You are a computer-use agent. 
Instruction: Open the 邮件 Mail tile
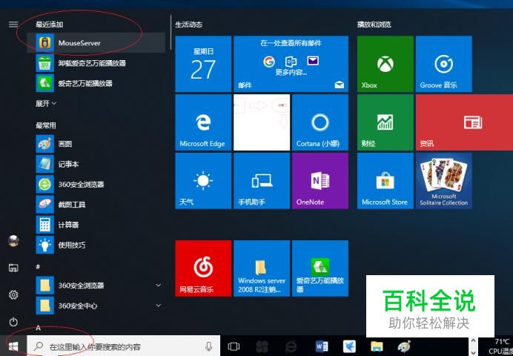[x=291, y=64]
